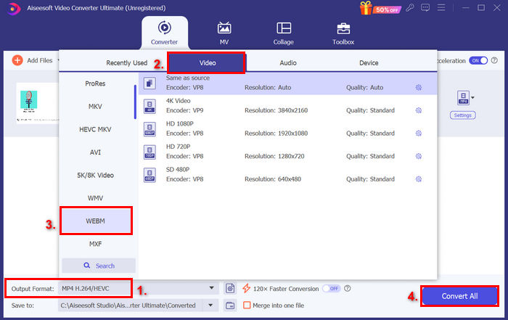Open the 50% OFF gift promotion
The width and height of the screenshot is (508, 320).
380,8
